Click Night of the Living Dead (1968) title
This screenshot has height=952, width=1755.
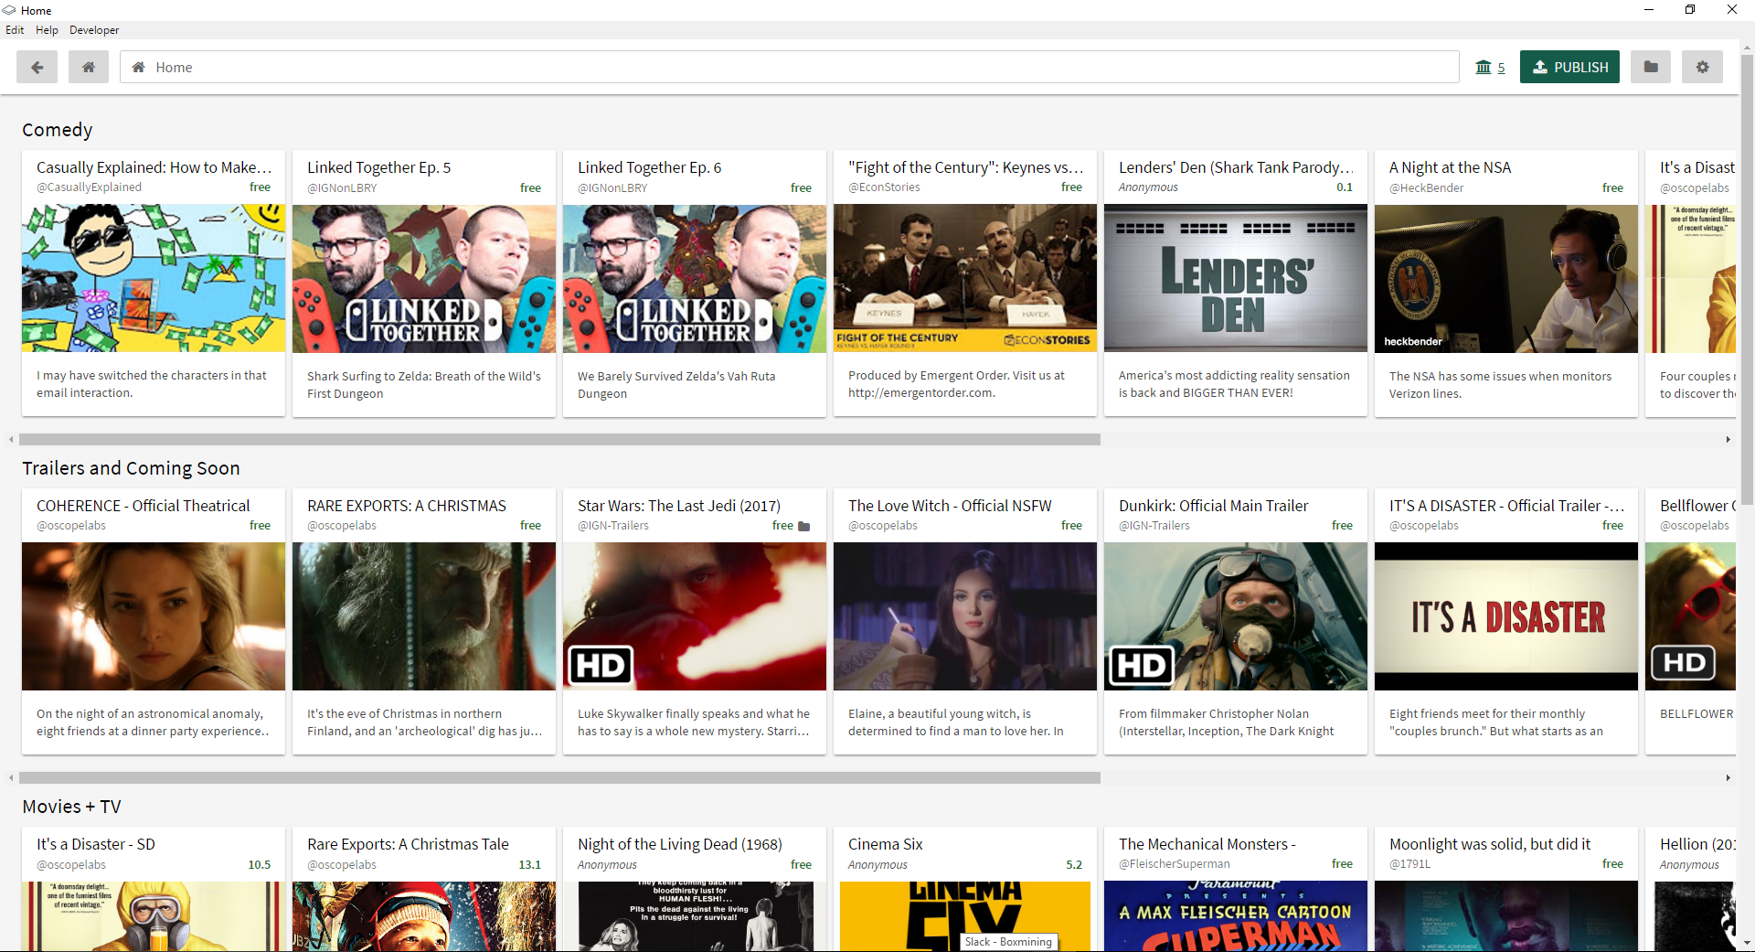tap(680, 844)
